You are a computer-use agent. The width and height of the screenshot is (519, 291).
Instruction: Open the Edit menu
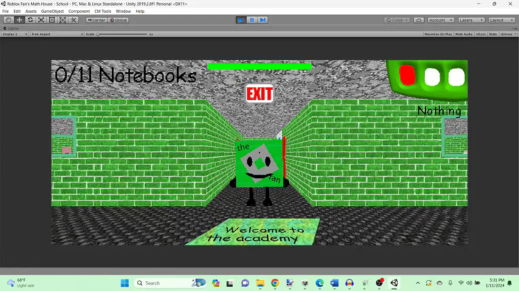point(17,12)
